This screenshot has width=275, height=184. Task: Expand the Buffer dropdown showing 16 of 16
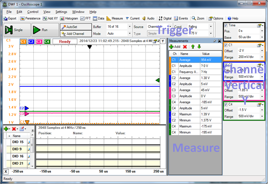(129, 27)
